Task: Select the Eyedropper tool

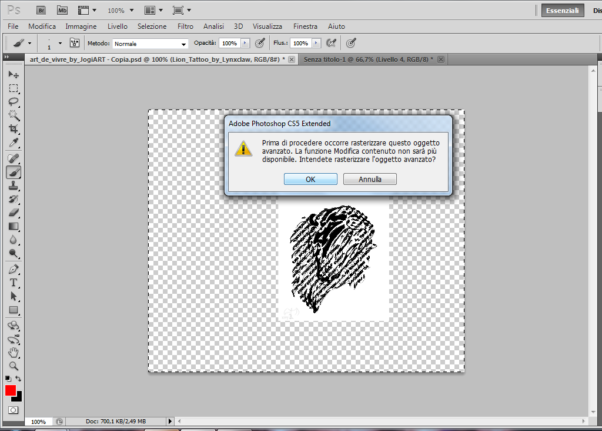Action: [14, 142]
